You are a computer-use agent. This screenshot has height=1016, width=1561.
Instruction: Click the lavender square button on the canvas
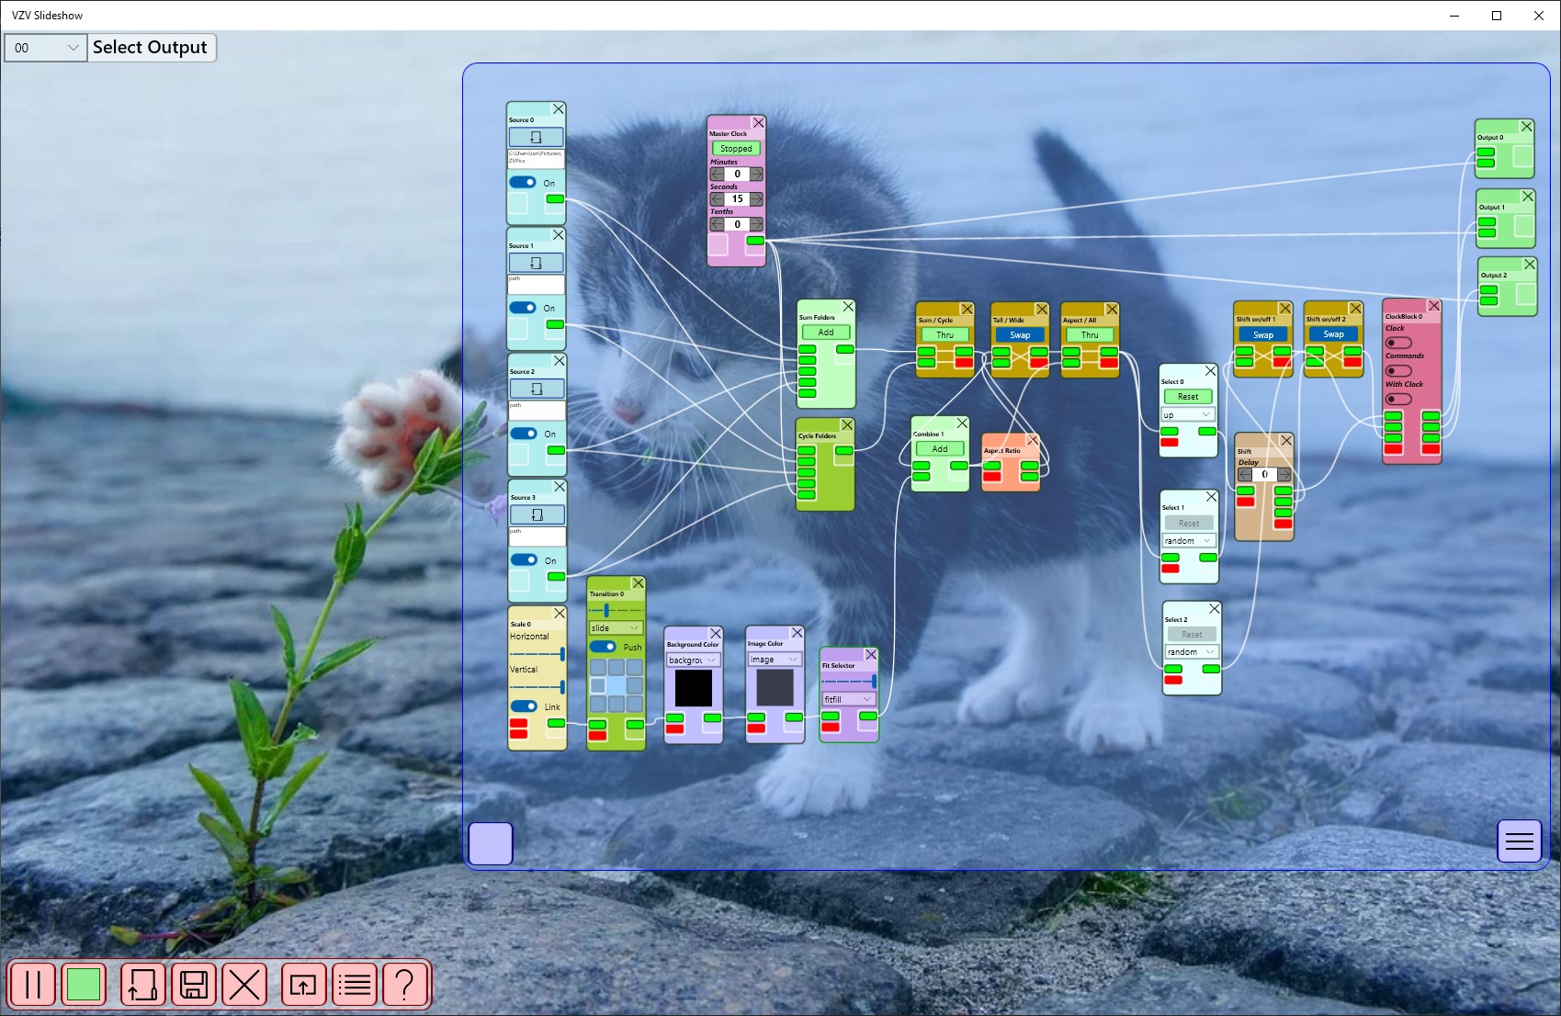(x=491, y=843)
